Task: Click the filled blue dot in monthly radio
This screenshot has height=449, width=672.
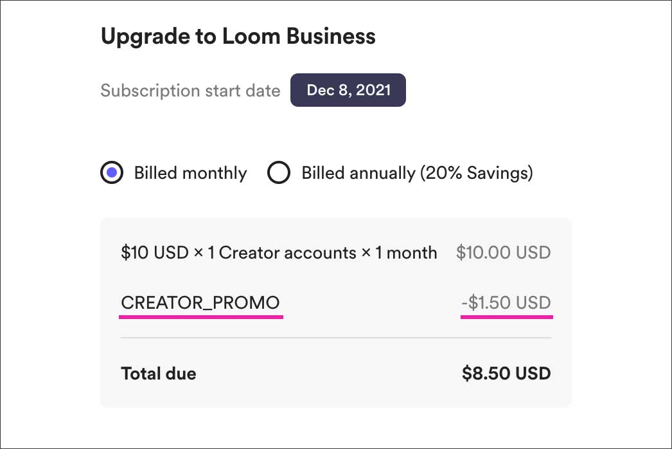Action: [x=112, y=173]
